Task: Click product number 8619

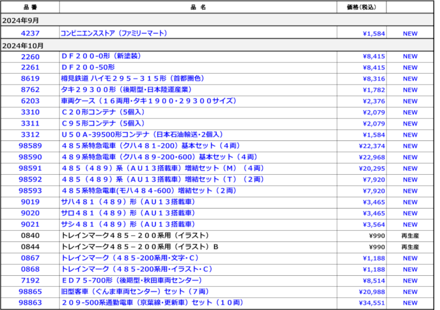Action: 30,79
